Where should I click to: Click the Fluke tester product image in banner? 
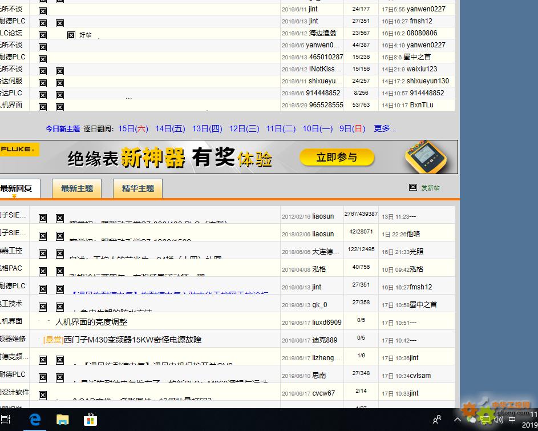tap(426, 156)
